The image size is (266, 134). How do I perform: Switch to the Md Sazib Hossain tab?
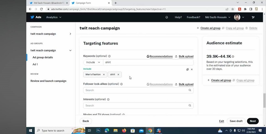[49, 3]
